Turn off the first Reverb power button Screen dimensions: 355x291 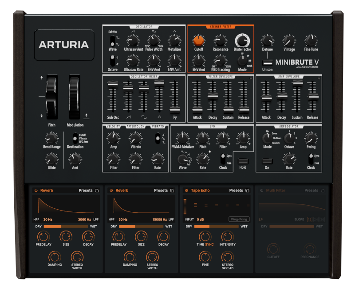(x=36, y=191)
